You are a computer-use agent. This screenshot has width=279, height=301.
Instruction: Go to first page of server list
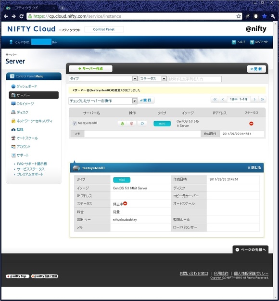pyautogui.click(x=215, y=99)
